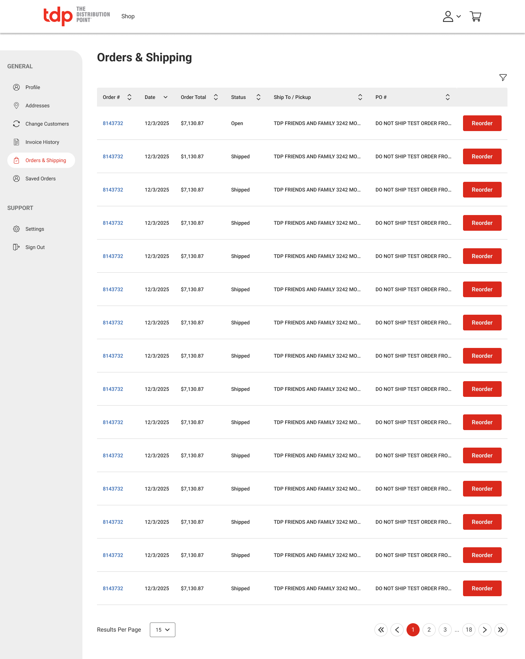525x659 pixels.
Task: Expand account menu chevron beside user icon
Action: (x=459, y=16)
